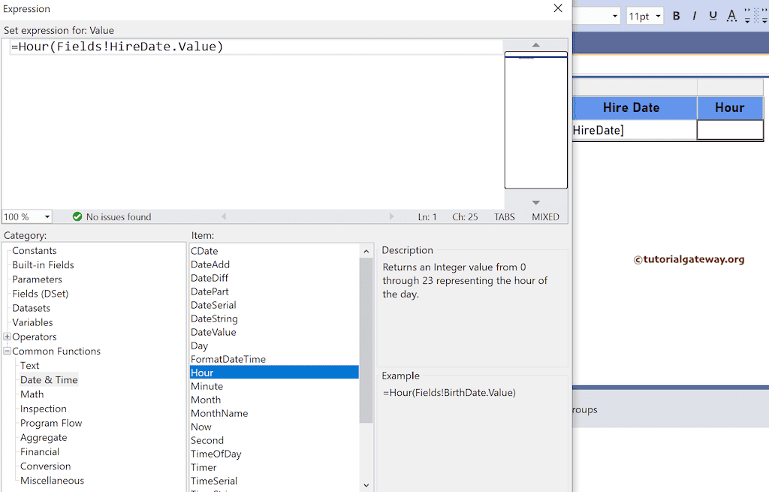Expand the Operators tree node
The width and height of the screenshot is (769, 492).
(6, 337)
